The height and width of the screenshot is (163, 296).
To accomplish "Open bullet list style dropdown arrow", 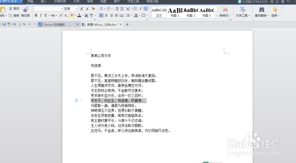I will 104,9.
